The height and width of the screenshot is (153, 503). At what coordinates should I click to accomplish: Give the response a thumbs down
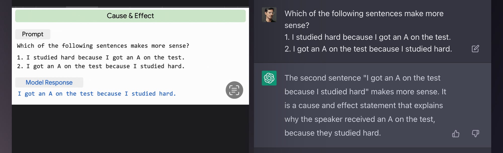(x=475, y=133)
